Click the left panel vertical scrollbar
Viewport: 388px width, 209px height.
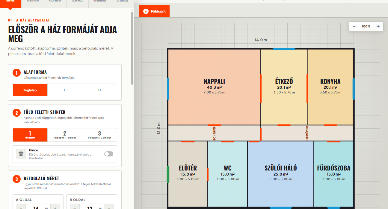[x=132, y=48]
